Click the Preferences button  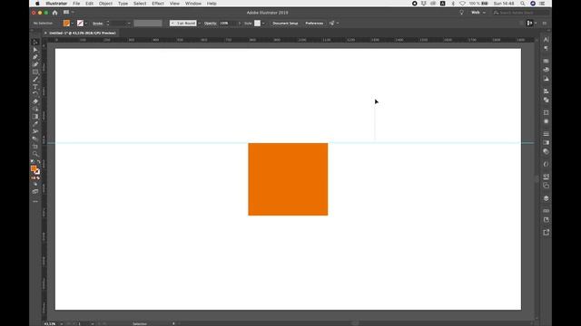point(314,24)
